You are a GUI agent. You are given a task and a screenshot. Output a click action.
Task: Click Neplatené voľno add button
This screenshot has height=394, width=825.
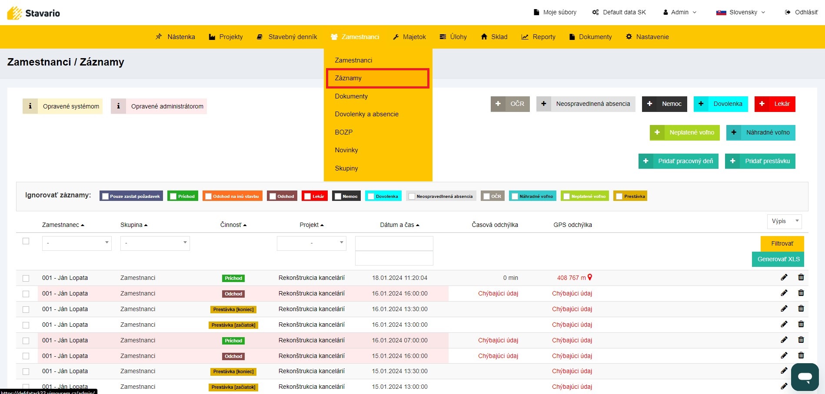685,132
